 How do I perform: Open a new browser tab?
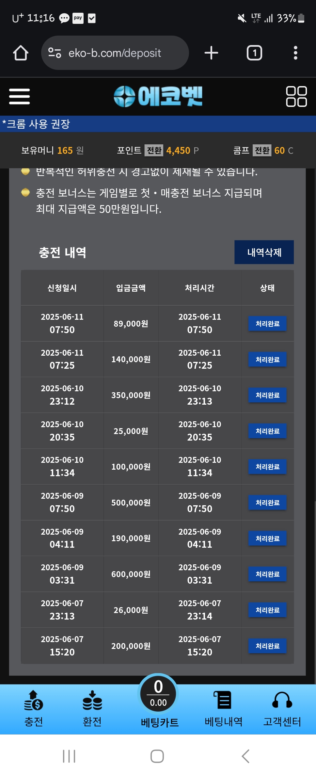[x=211, y=53]
